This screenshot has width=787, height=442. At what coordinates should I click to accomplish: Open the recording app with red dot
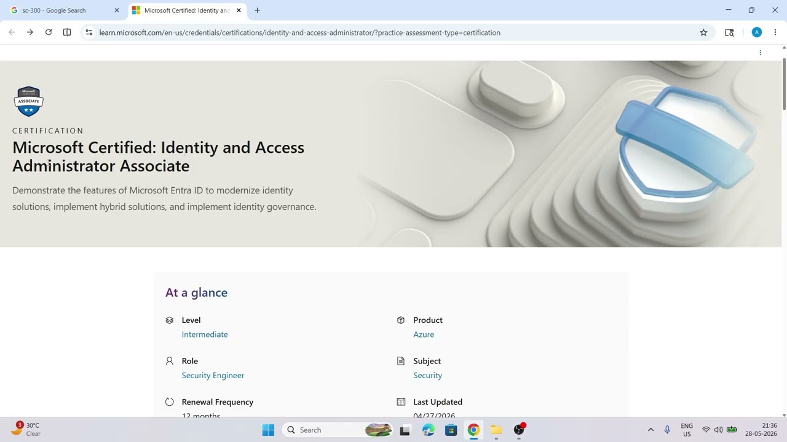pyautogui.click(x=520, y=430)
